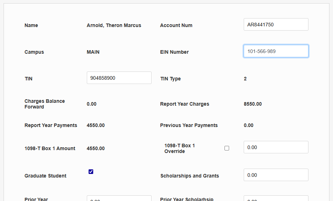
Task: Click the Scholarships and Grants input field
Action: (276, 175)
